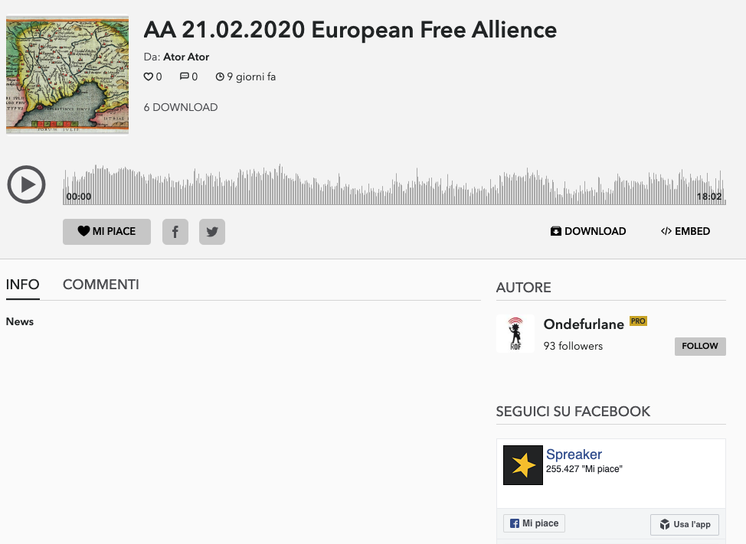The height and width of the screenshot is (544, 746).
Task: Click the heart likes count icon
Action: click(x=149, y=77)
